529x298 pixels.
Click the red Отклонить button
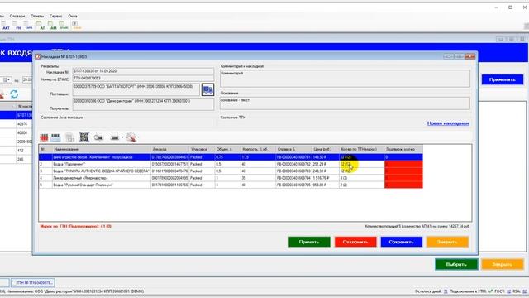pos(355,242)
